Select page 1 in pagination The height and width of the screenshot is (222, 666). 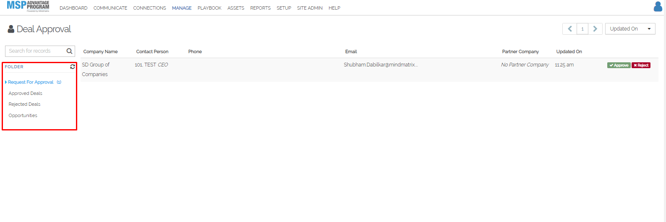tap(582, 29)
